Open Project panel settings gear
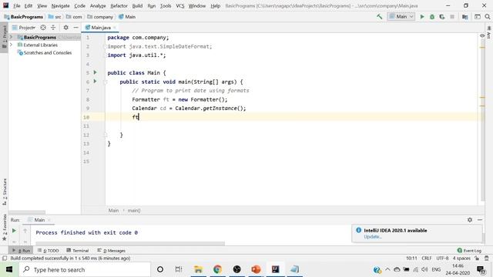Image resolution: width=493 pixels, height=277 pixels. point(65,28)
